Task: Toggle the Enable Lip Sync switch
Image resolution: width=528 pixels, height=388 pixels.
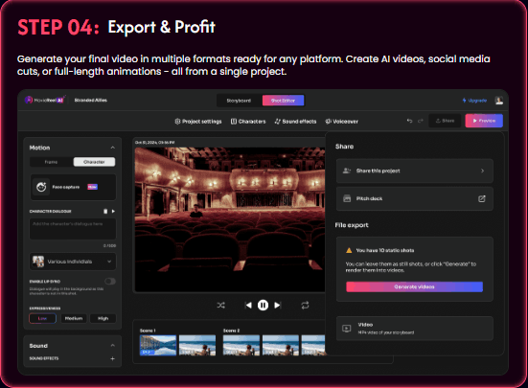Action: pyautogui.click(x=110, y=282)
